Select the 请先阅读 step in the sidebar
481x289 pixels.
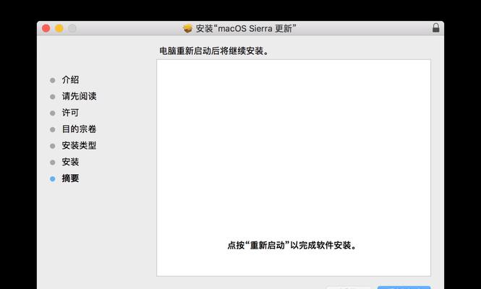[79, 96]
